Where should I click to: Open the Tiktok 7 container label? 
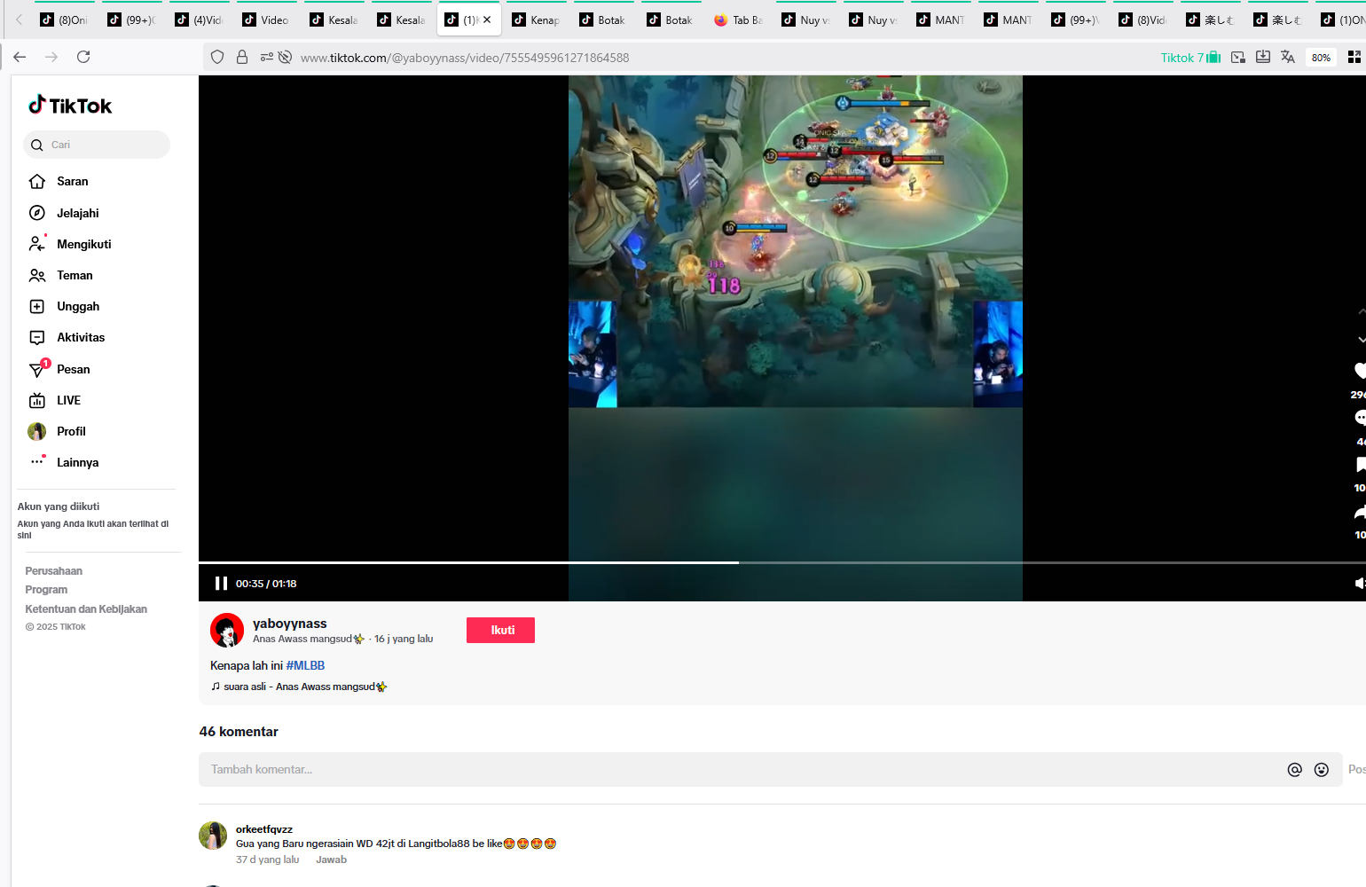(1190, 58)
